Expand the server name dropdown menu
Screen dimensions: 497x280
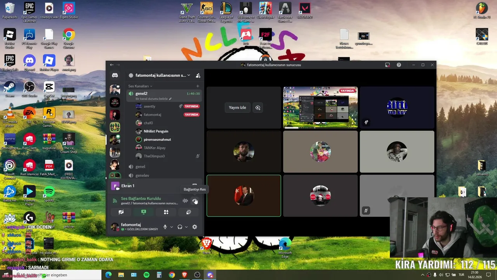(x=189, y=75)
